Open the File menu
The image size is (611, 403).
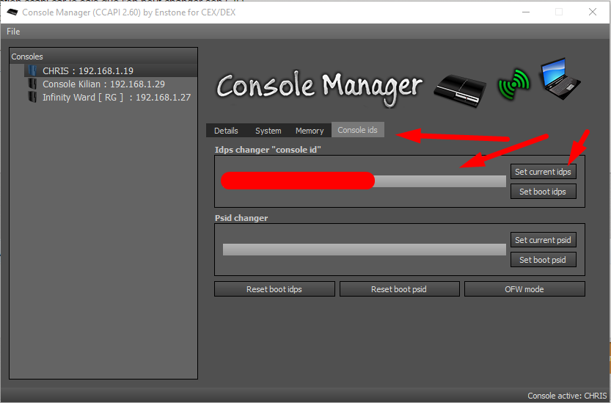13,32
